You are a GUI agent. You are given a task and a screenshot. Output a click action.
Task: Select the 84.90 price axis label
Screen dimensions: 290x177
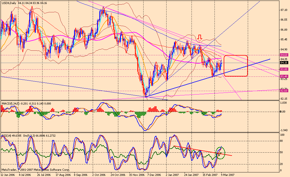coord(284,49)
